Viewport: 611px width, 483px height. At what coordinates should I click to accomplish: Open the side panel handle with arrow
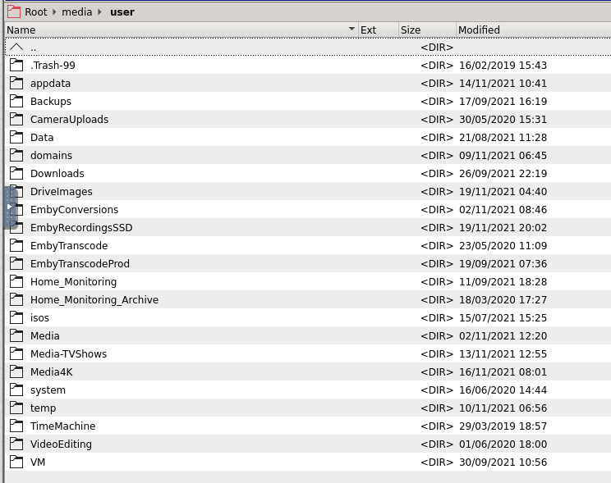[10, 207]
